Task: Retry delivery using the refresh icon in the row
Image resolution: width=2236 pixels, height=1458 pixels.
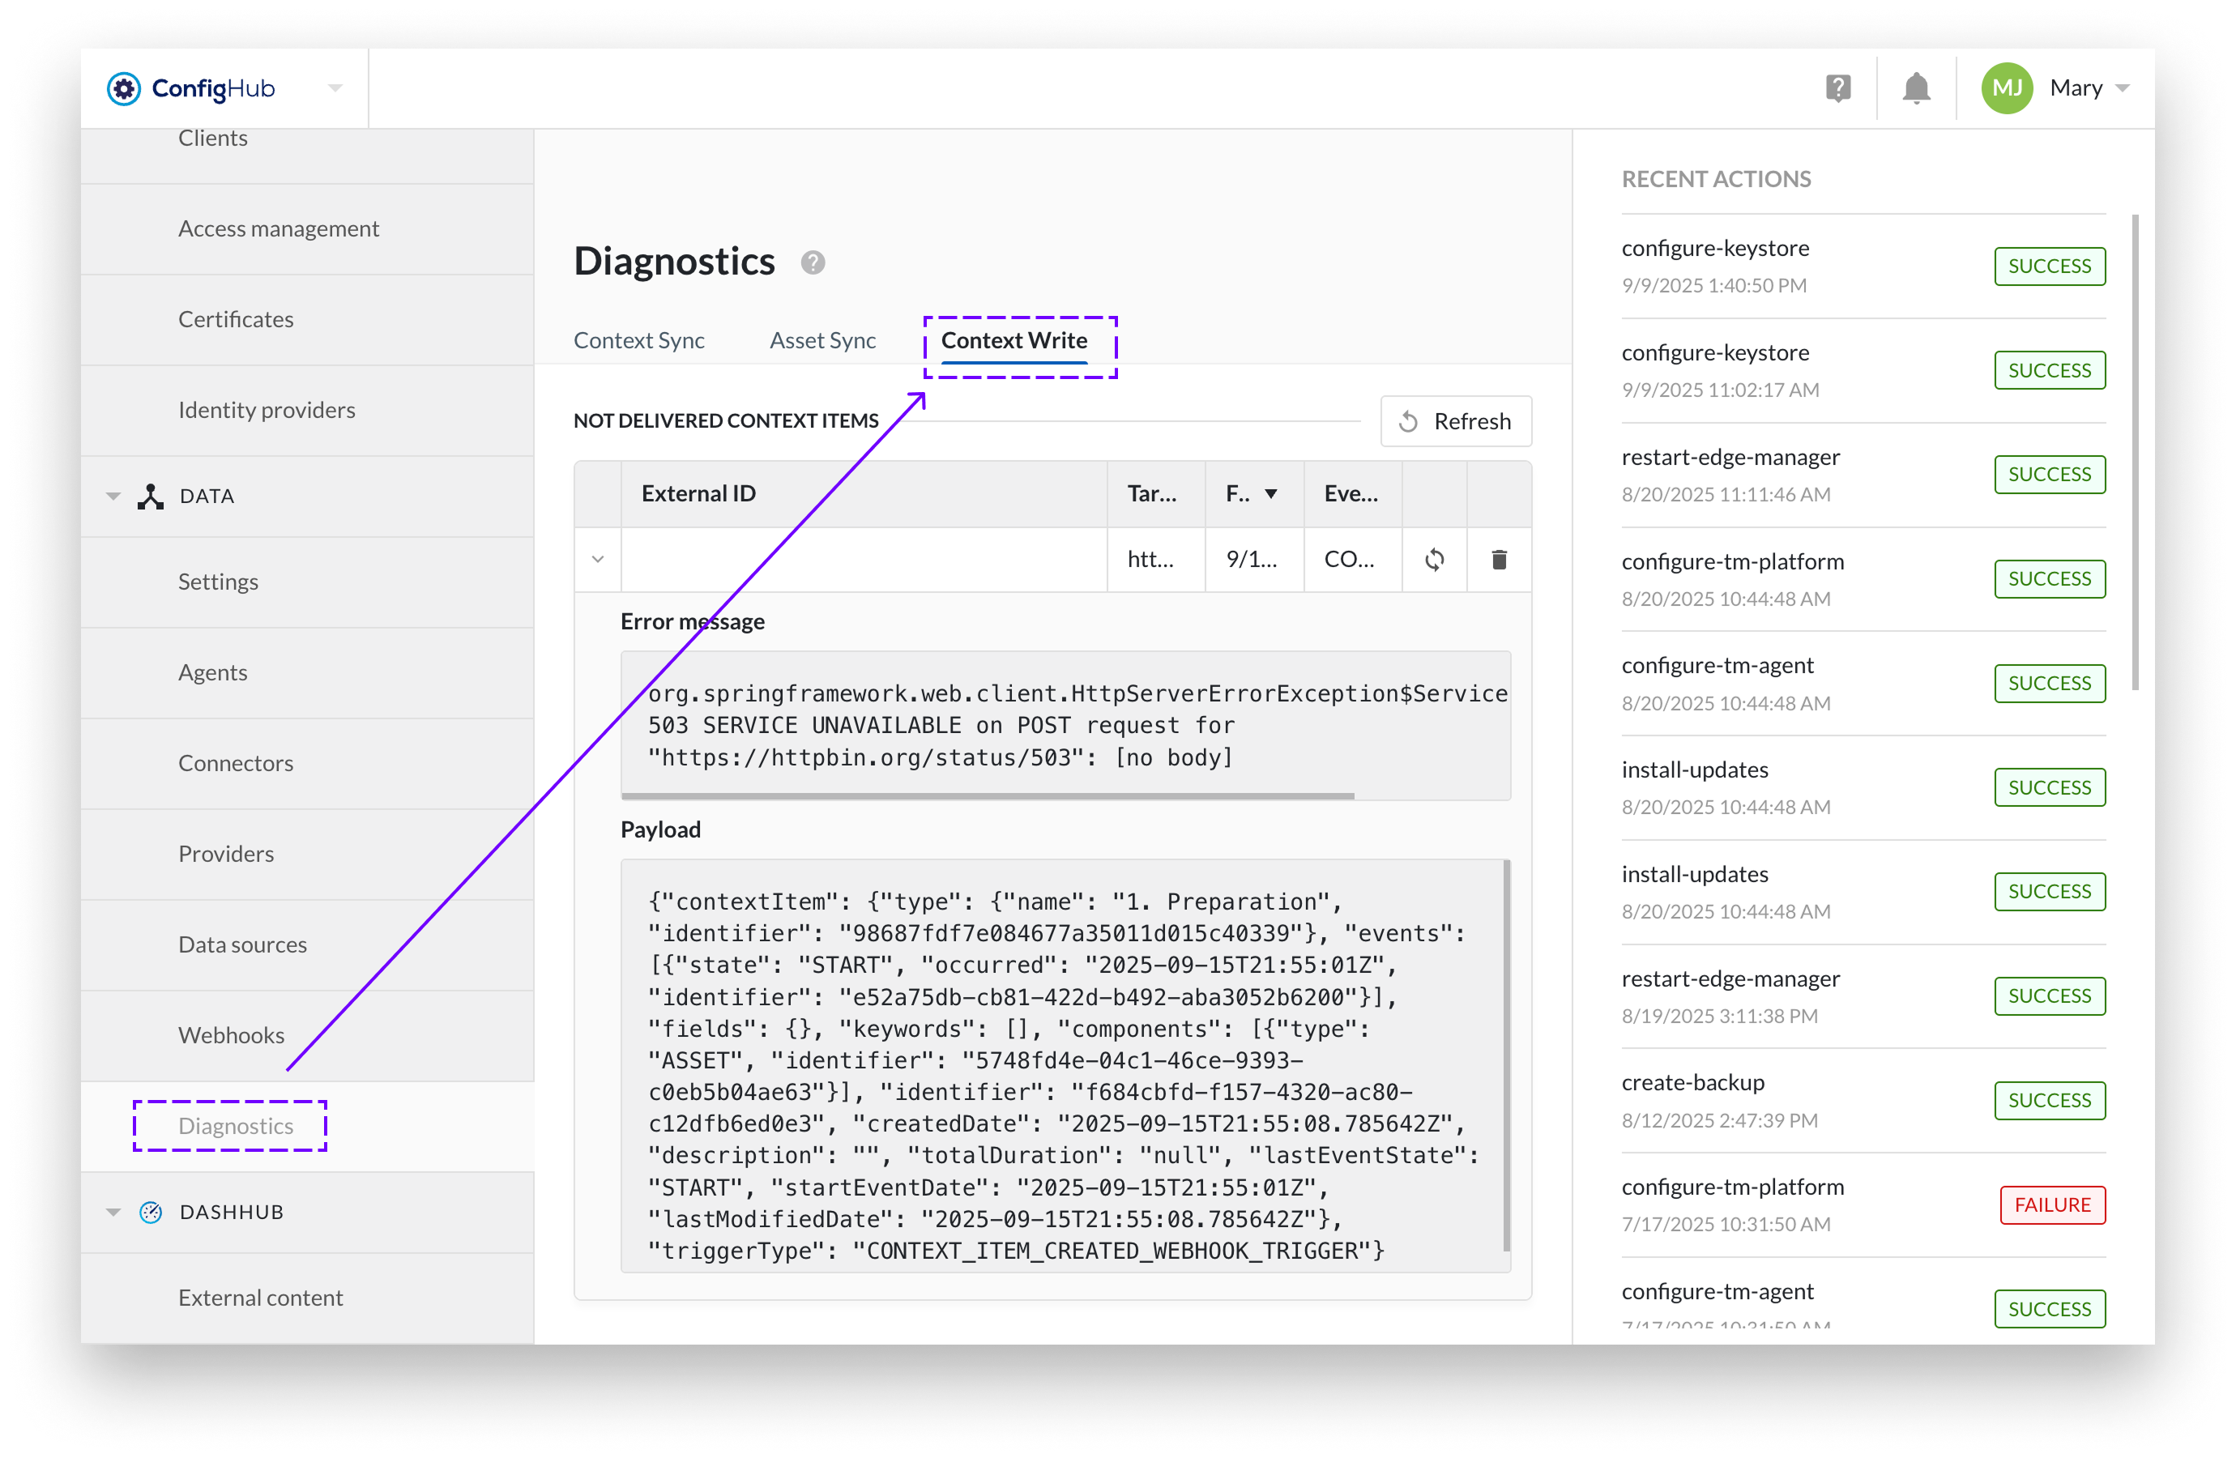Action: (x=1435, y=559)
